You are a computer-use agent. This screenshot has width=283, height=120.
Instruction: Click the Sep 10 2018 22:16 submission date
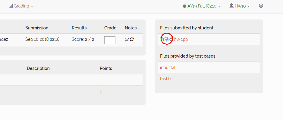click(x=42, y=39)
